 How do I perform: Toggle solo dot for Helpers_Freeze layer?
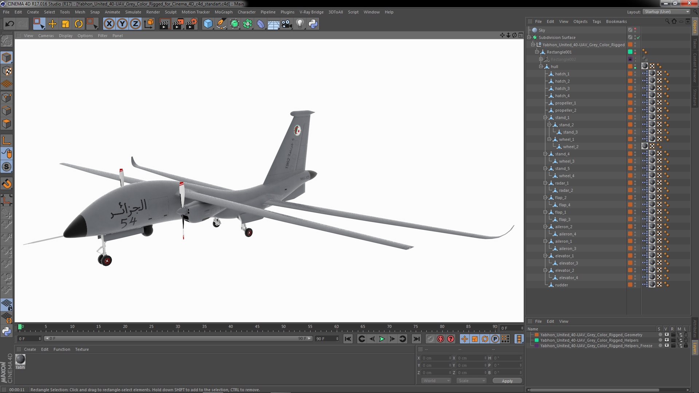[660, 346]
